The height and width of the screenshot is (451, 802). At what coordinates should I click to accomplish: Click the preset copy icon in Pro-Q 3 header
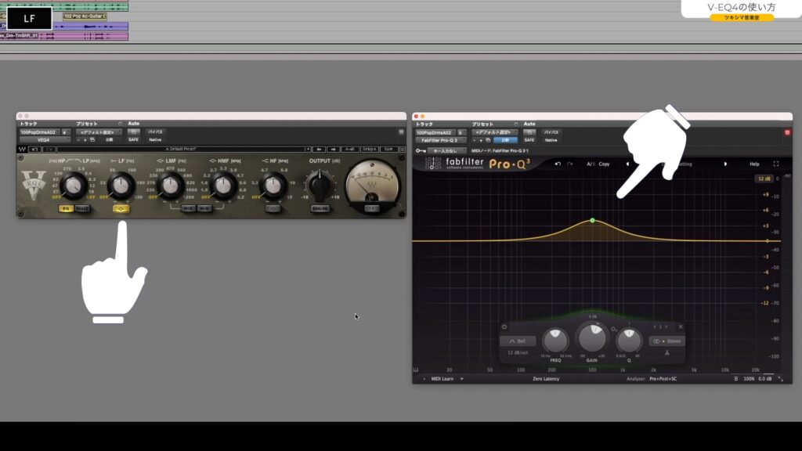[x=488, y=140]
